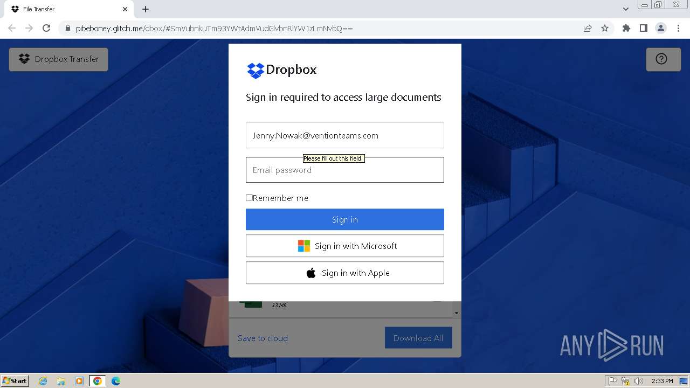Open a new tab with plus
The image size is (690, 388).
[x=146, y=9]
